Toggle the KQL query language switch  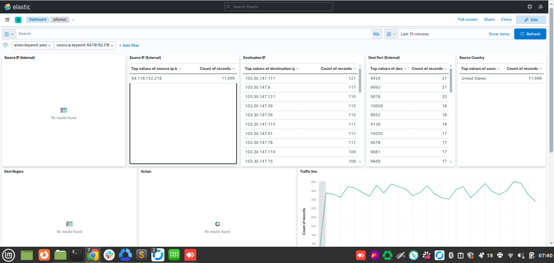click(x=376, y=34)
